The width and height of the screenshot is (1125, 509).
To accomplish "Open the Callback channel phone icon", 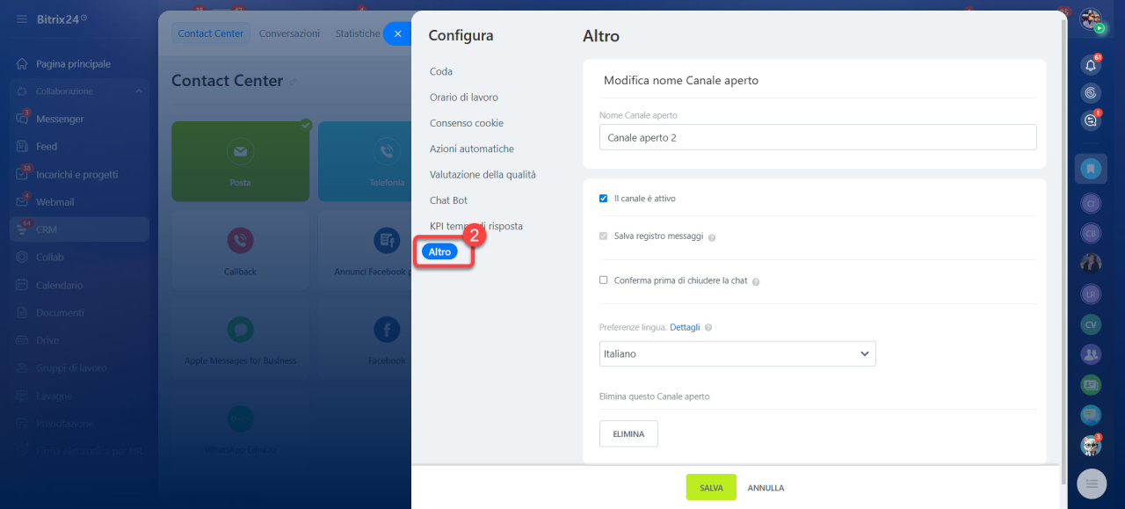I will [x=240, y=240].
